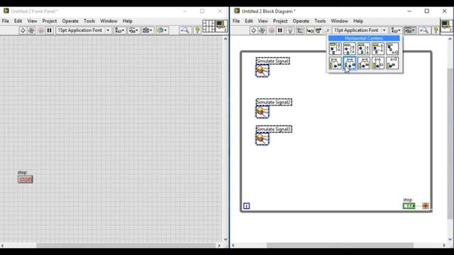This screenshot has height=255, width=454.
Task: Choose Bottom Edges distribute option
Action: click(x=364, y=49)
